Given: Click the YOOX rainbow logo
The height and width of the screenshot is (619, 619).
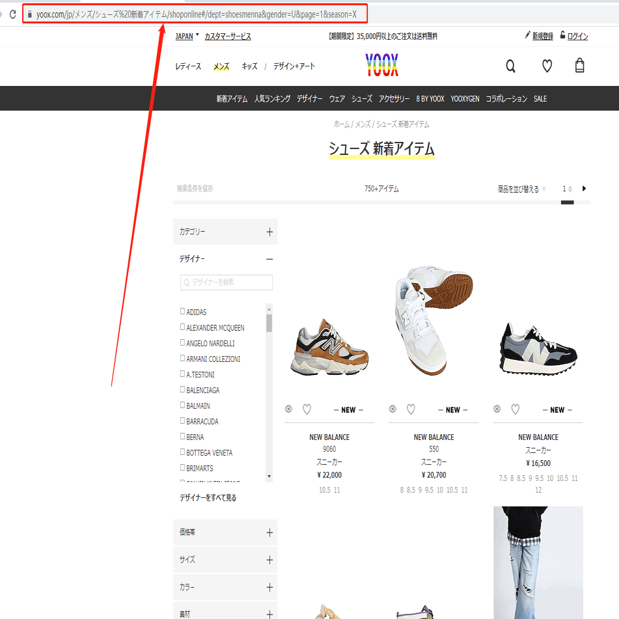Looking at the screenshot, I should 381,65.
